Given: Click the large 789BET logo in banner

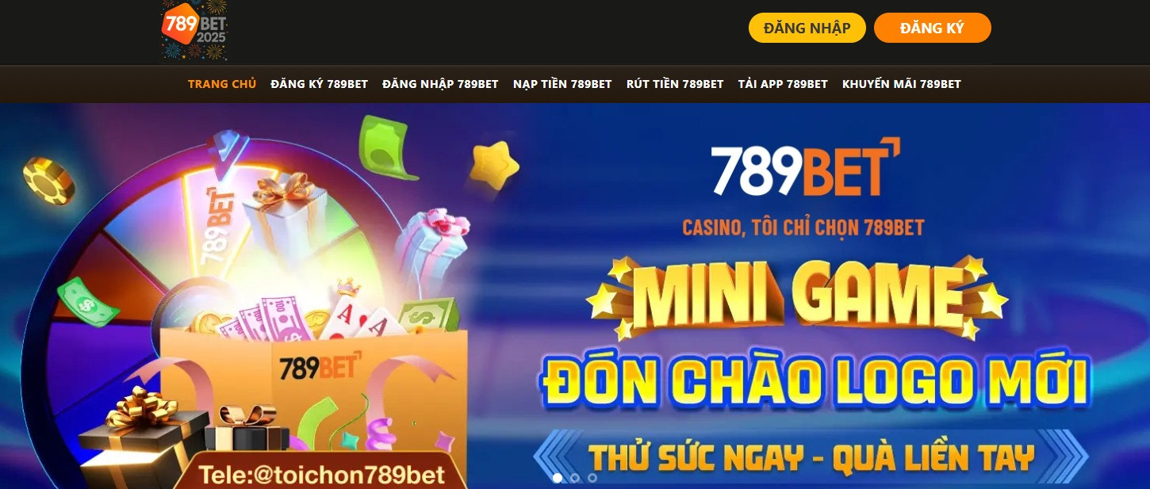Looking at the screenshot, I should [x=804, y=168].
